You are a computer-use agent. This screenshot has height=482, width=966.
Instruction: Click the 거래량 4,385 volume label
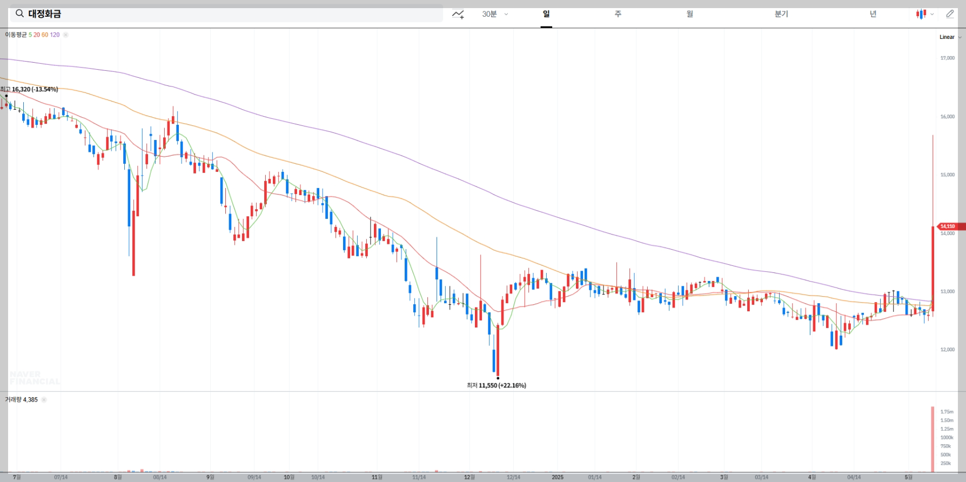click(x=22, y=400)
